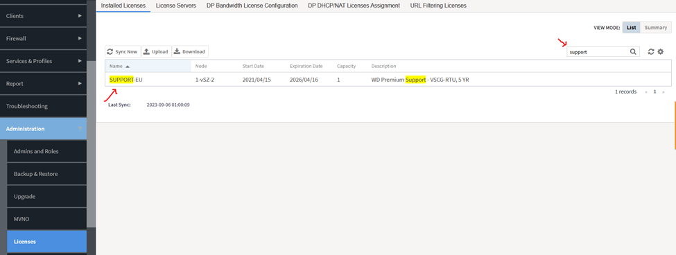676x255 pixels.
Task: Expand the Report sidebar menu
Action: pyautogui.click(x=43, y=84)
